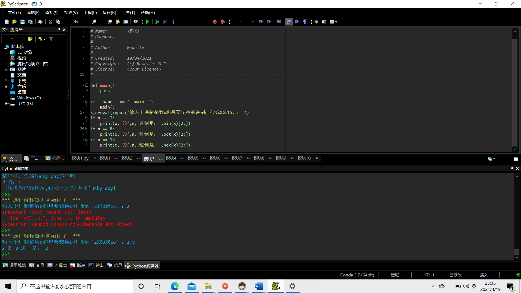Viewport: 521px width, 293px height.
Task: Click the Undo arrow icon
Action: 76,22
